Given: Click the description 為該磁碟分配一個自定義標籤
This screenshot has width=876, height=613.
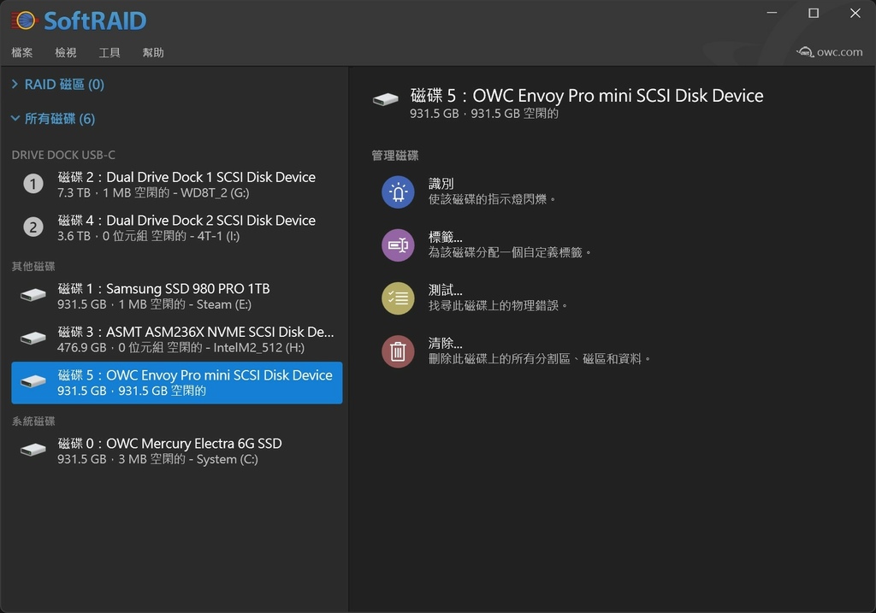Looking at the screenshot, I should tap(510, 252).
